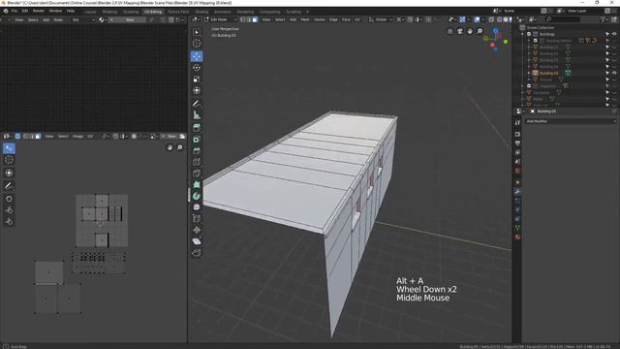Image resolution: width=620 pixels, height=349 pixels.
Task: Select Building 04 in the outliner
Action: [x=549, y=67]
